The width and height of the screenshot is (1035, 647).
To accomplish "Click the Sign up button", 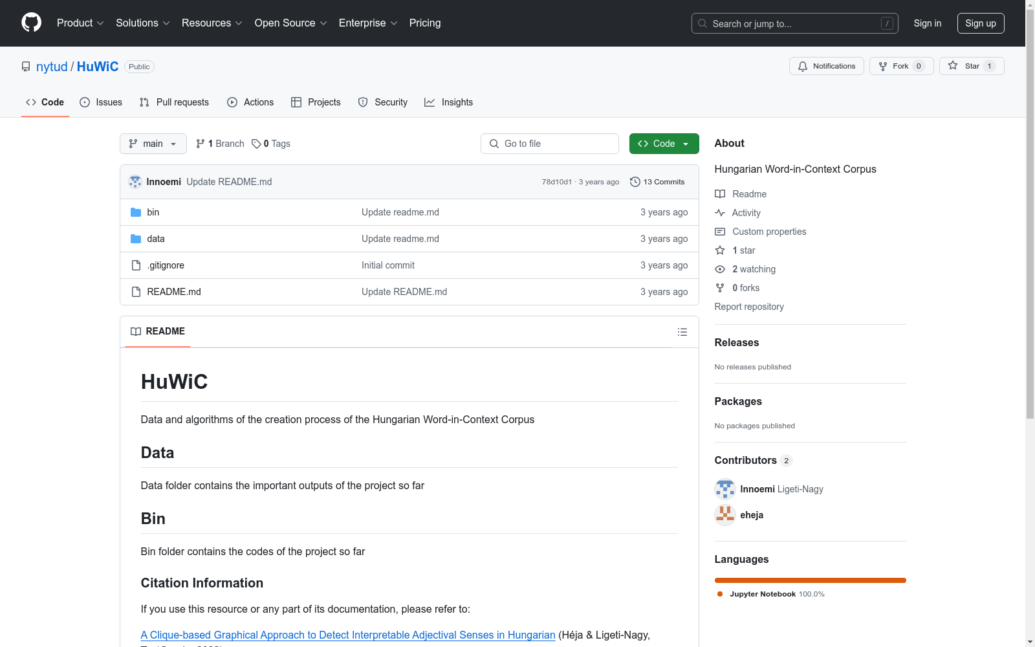I will pos(981,23).
